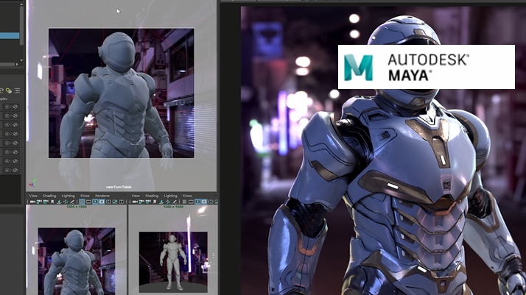Screen dimensions: 526x295
Task: Click the tag icon in left sidebar toolbar
Action: pos(8,90)
